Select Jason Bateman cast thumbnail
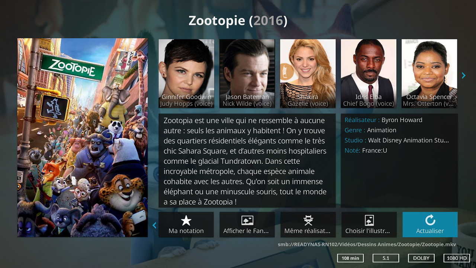 247,73
